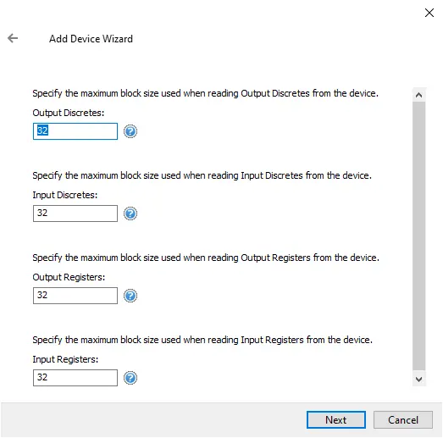This screenshot has width=443, height=438.
Task: Open help for Input Registers field
Action: pyautogui.click(x=130, y=378)
